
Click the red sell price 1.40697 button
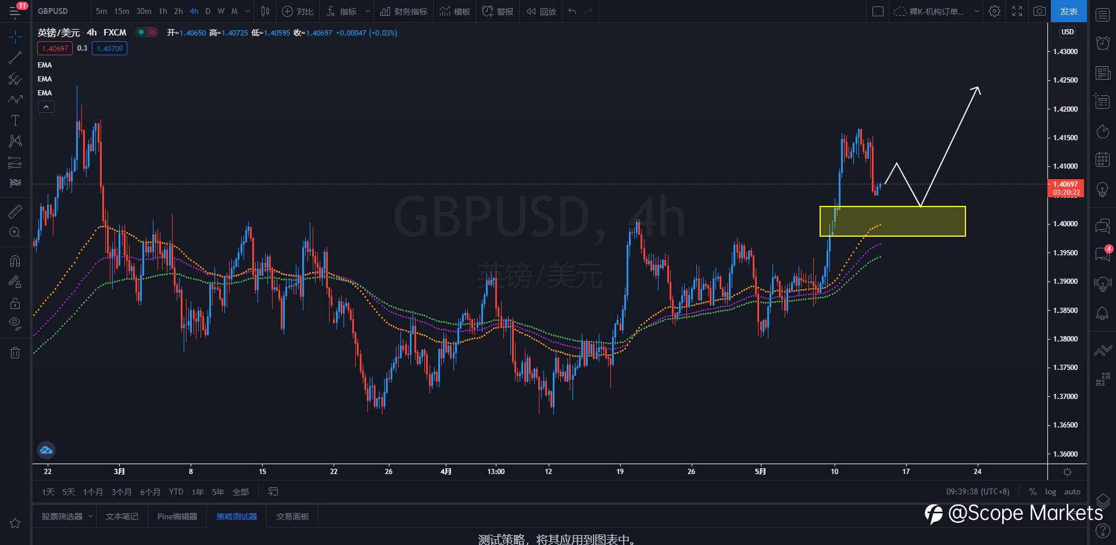click(x=55, y=48)
